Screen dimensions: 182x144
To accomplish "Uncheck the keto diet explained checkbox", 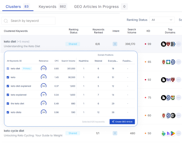I will [8, 86].
